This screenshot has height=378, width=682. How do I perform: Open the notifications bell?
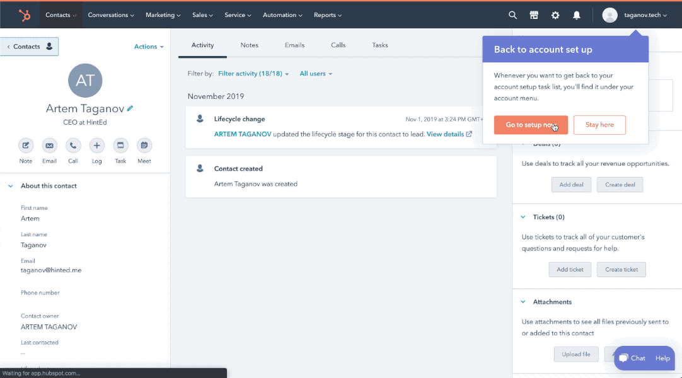coord(577,15)
